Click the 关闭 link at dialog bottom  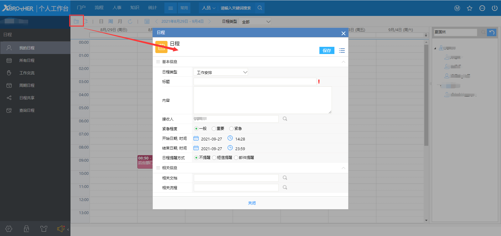tap(252, 203)
